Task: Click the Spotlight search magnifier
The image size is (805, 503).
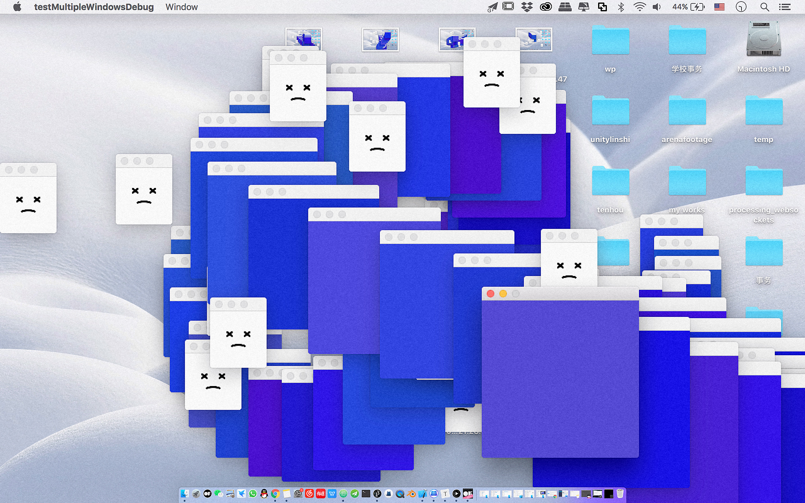Action: 764,7
